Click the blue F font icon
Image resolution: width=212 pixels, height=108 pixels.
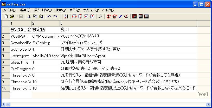pyautogui.click(x=120, y=16)
